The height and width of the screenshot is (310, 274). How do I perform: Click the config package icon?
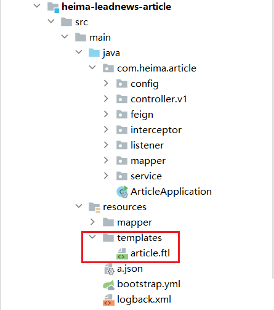(x=122, y=84)
